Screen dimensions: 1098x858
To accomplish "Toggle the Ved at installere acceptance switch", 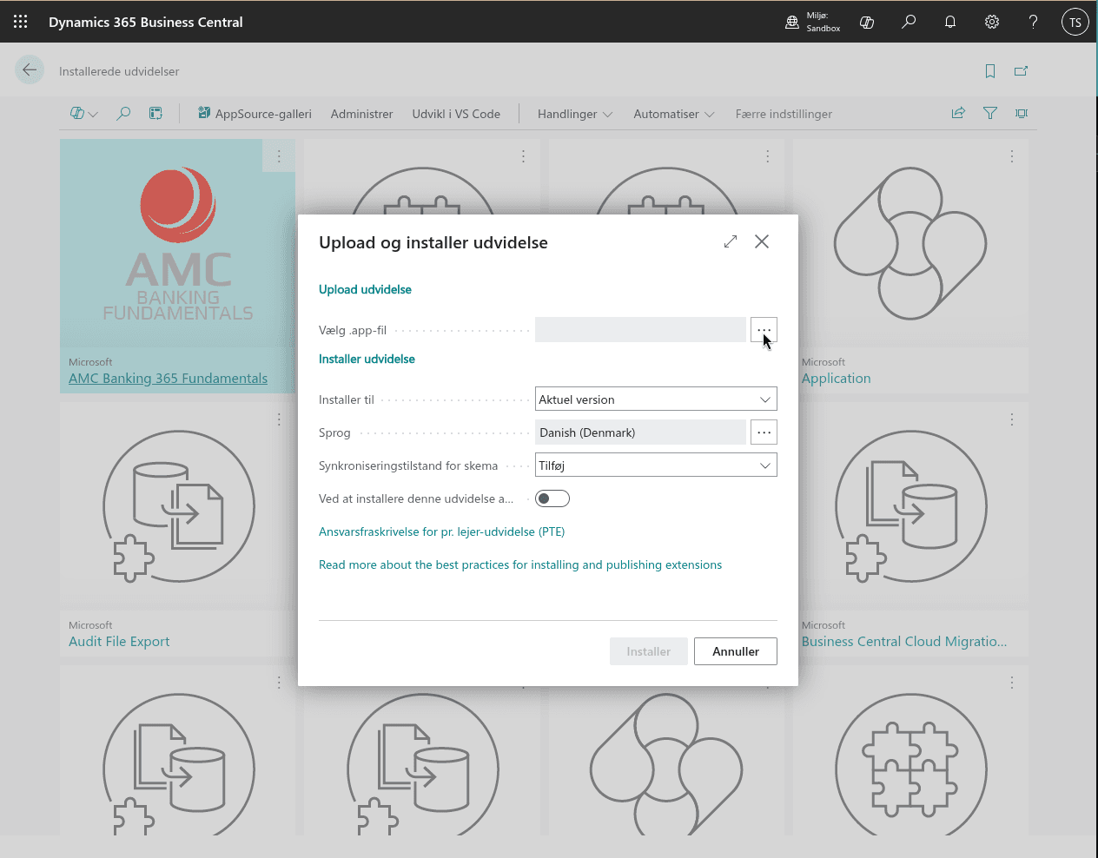I will tap(552, 498).
